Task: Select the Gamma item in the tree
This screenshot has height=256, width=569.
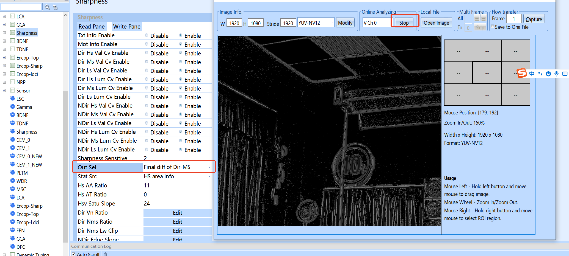Action: click(24, 107)
